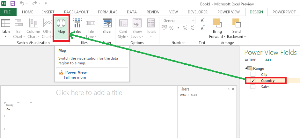Open the undo history dropdown
This screenshot has height=138, width=300.
coord(27,4)
